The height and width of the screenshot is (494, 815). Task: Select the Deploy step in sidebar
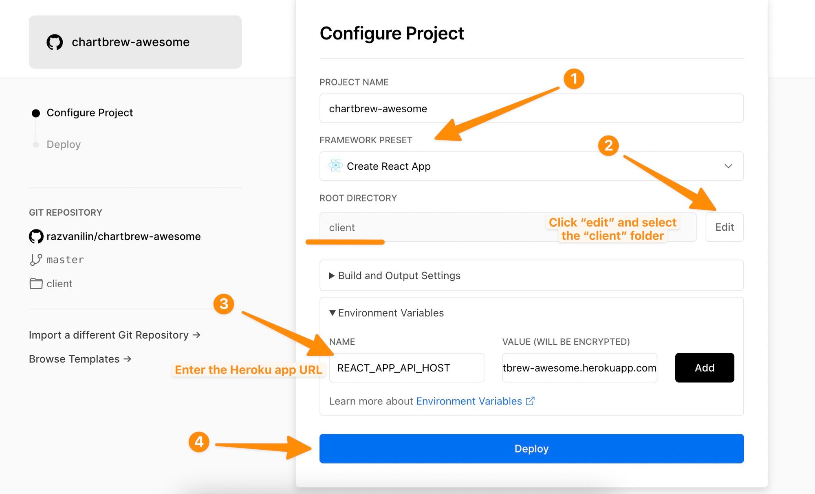(x=64, y=144)
